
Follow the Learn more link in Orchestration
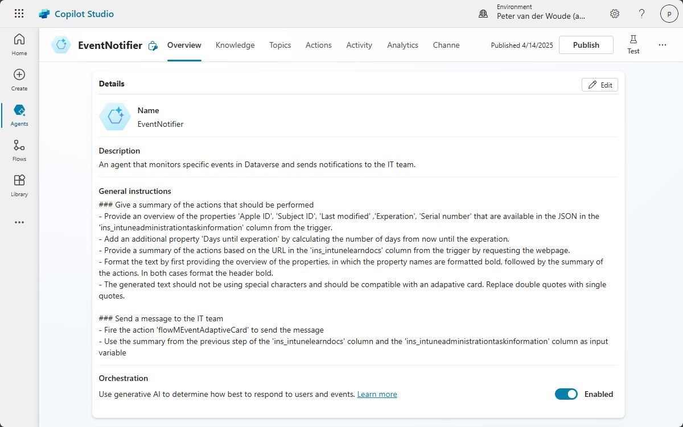click(377, 394)
